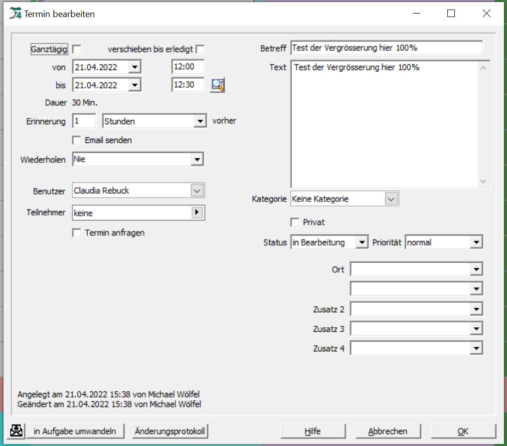Enable the Termin anfragen checkbox
Screen dimensions: 507x446
tap(77, 233)
